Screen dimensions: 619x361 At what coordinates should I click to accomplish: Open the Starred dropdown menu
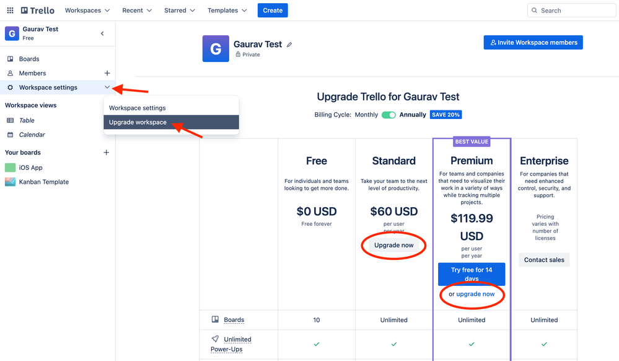180,11
